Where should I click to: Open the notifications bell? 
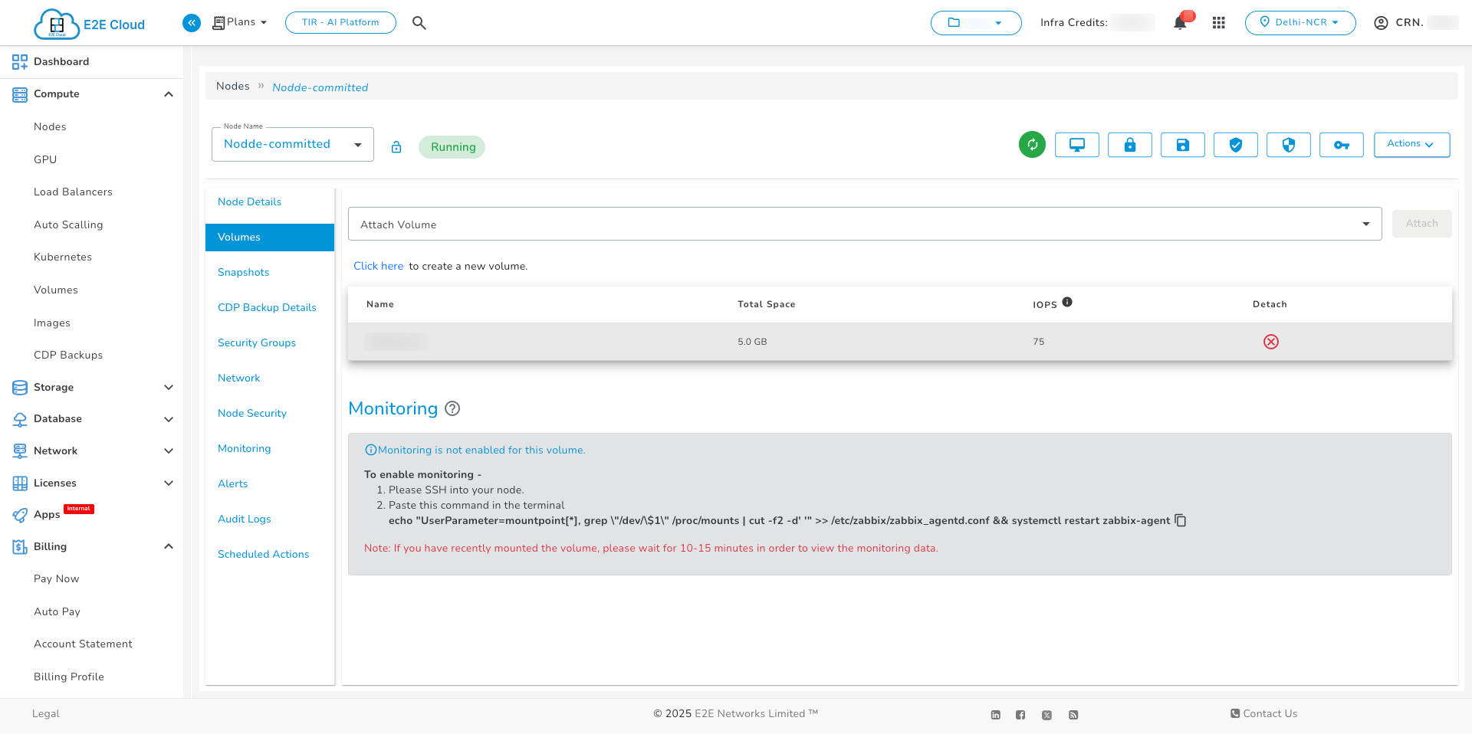pyautogui.click(x=1180, y=23)
